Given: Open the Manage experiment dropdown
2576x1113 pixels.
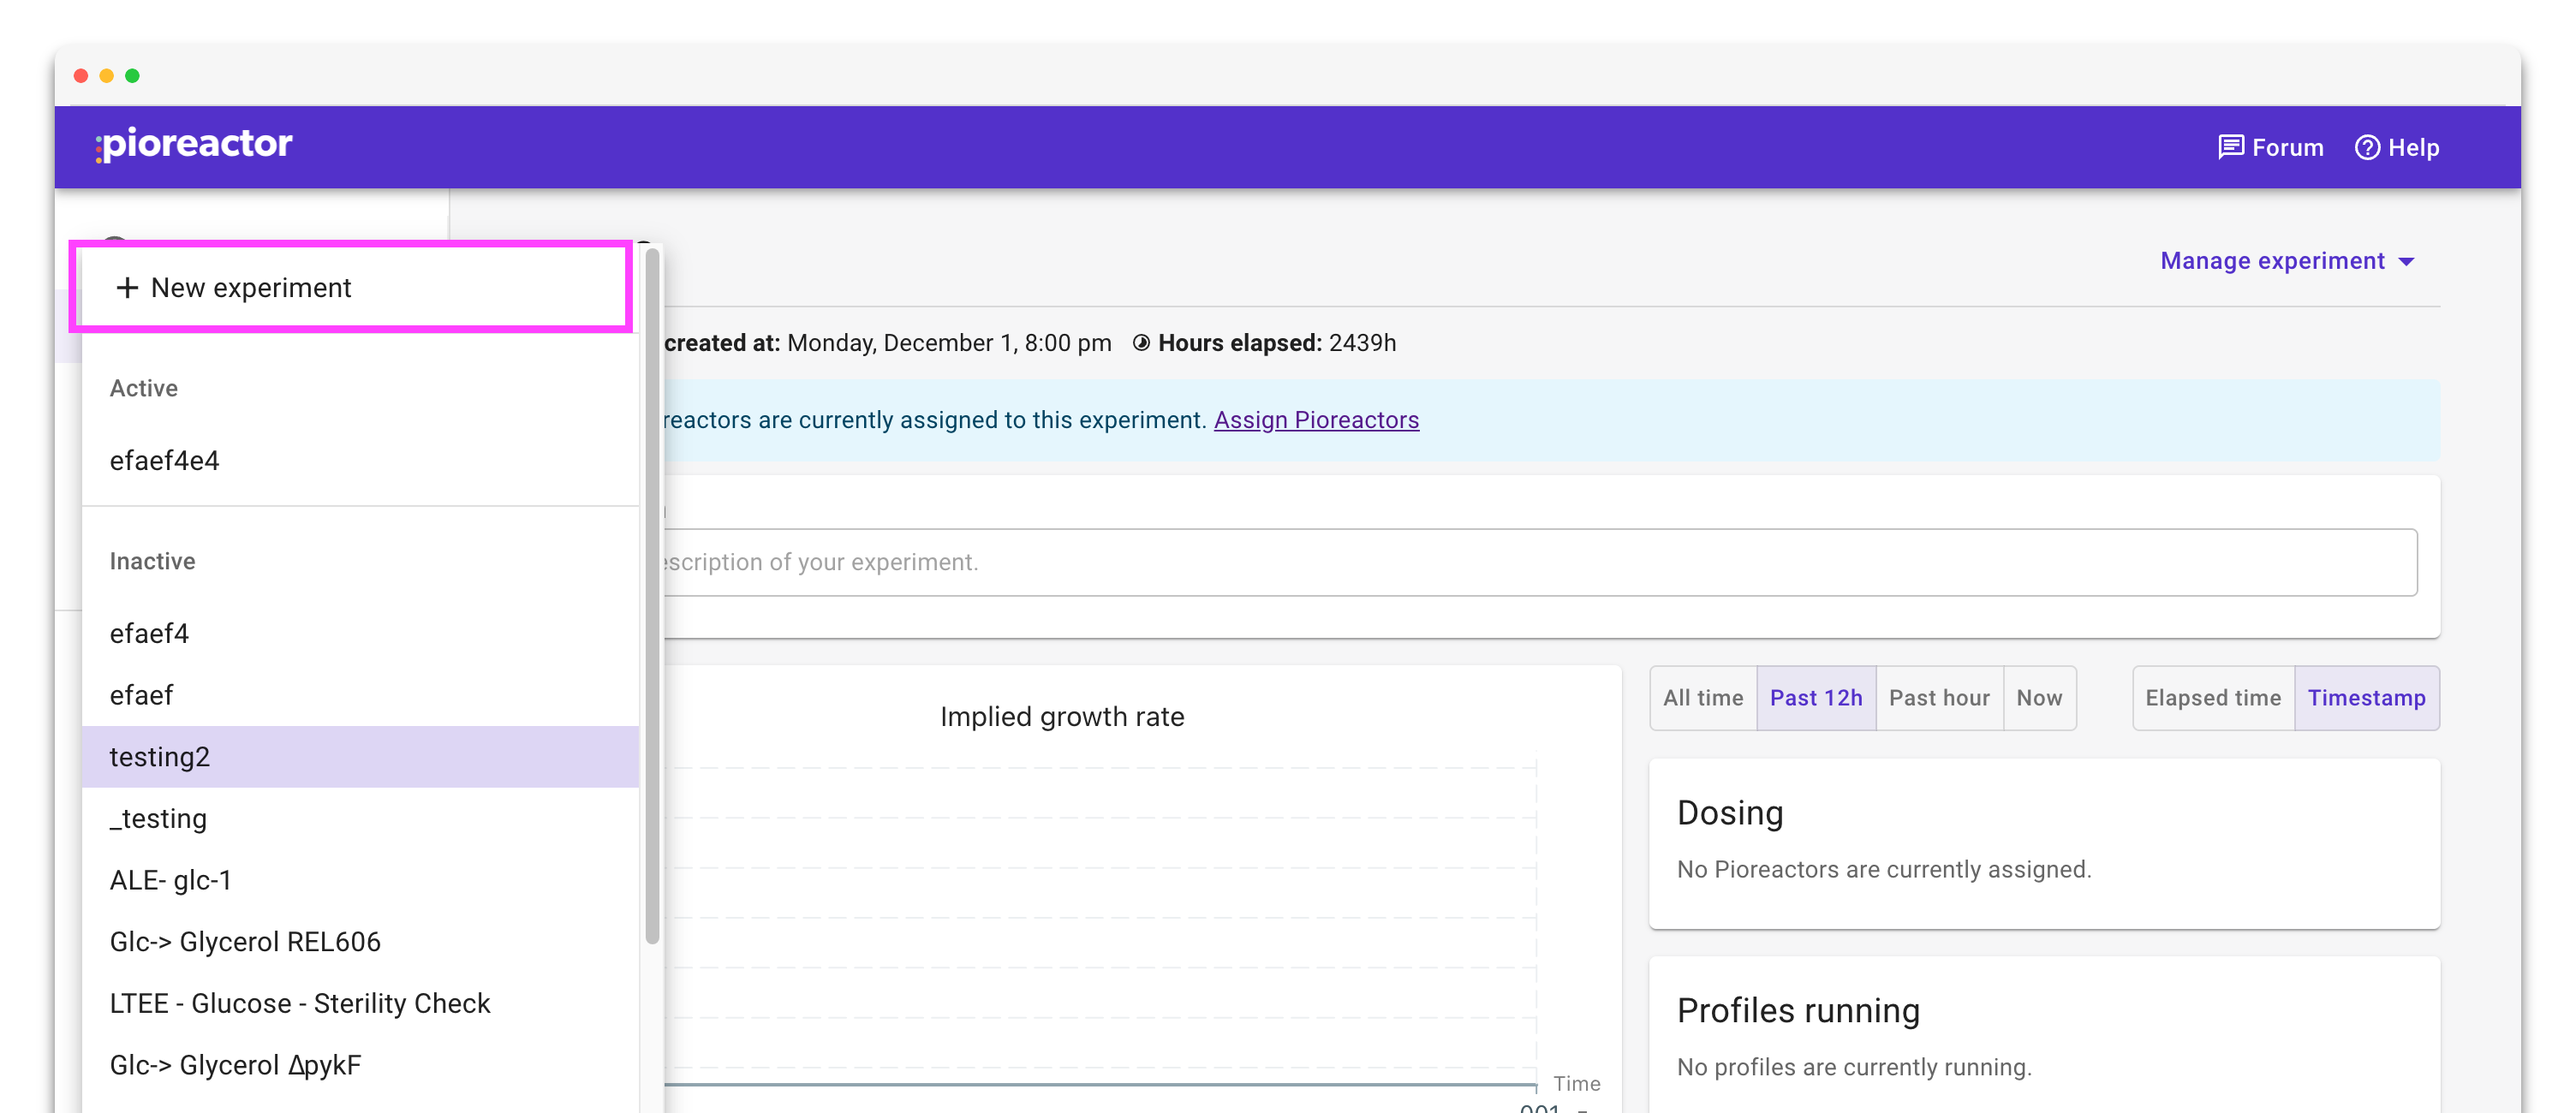Looking at the screenshot, I should [x=2272, y=261].
